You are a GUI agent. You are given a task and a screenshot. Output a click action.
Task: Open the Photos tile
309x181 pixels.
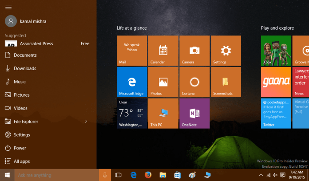coord(163,82)
